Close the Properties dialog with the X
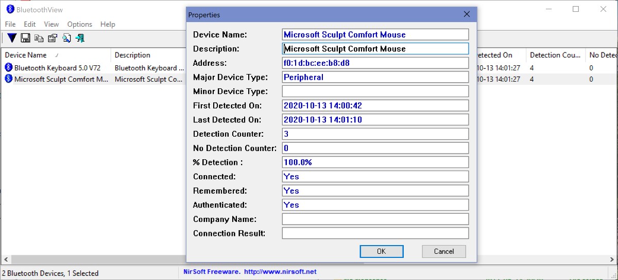This screenshot has width=618, height=280. click(467, 14)
